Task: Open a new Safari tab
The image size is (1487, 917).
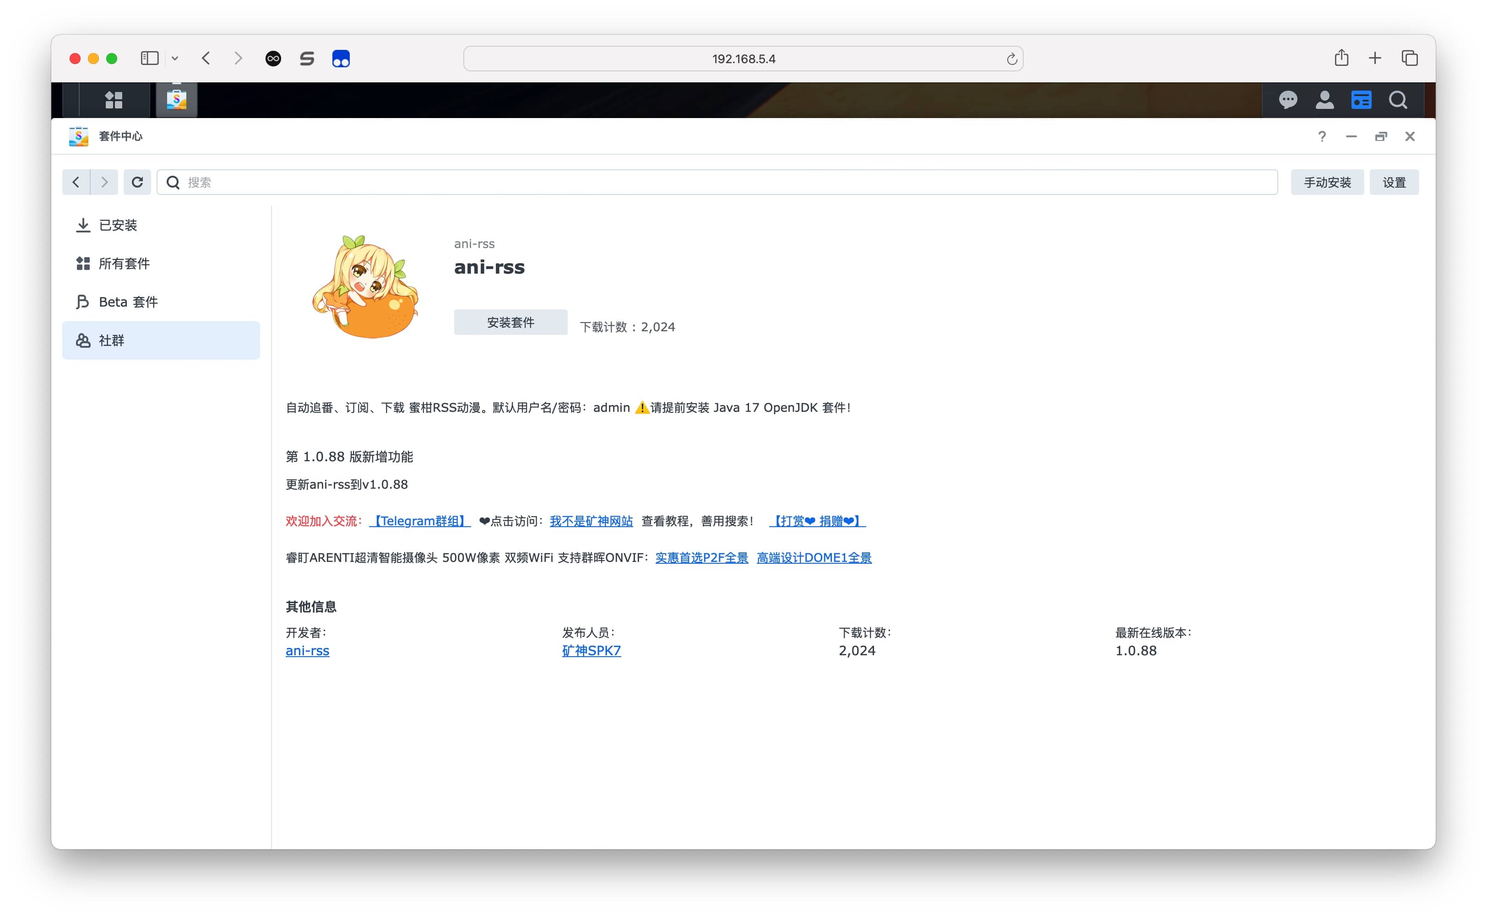Action: pyautogui.click(x=1375, y=58)
